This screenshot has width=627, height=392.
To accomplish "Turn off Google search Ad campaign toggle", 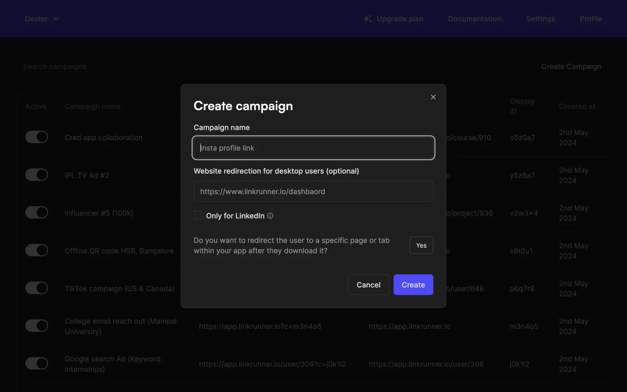I will pyautogui.click(x=36, y=364).
